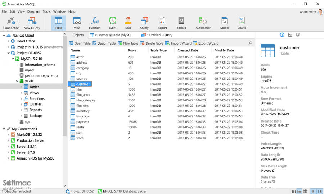Open the Connection toolbar button

pos(11,23)
